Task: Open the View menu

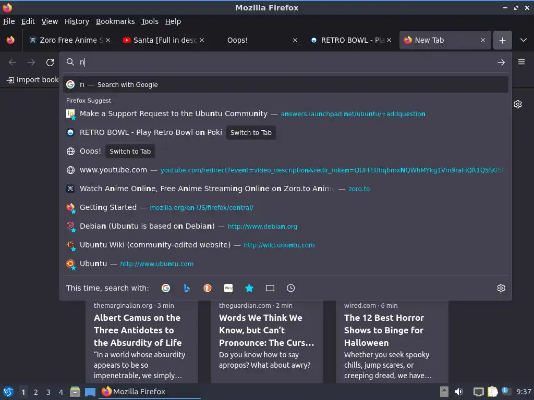Action: (x=50, y=21)
